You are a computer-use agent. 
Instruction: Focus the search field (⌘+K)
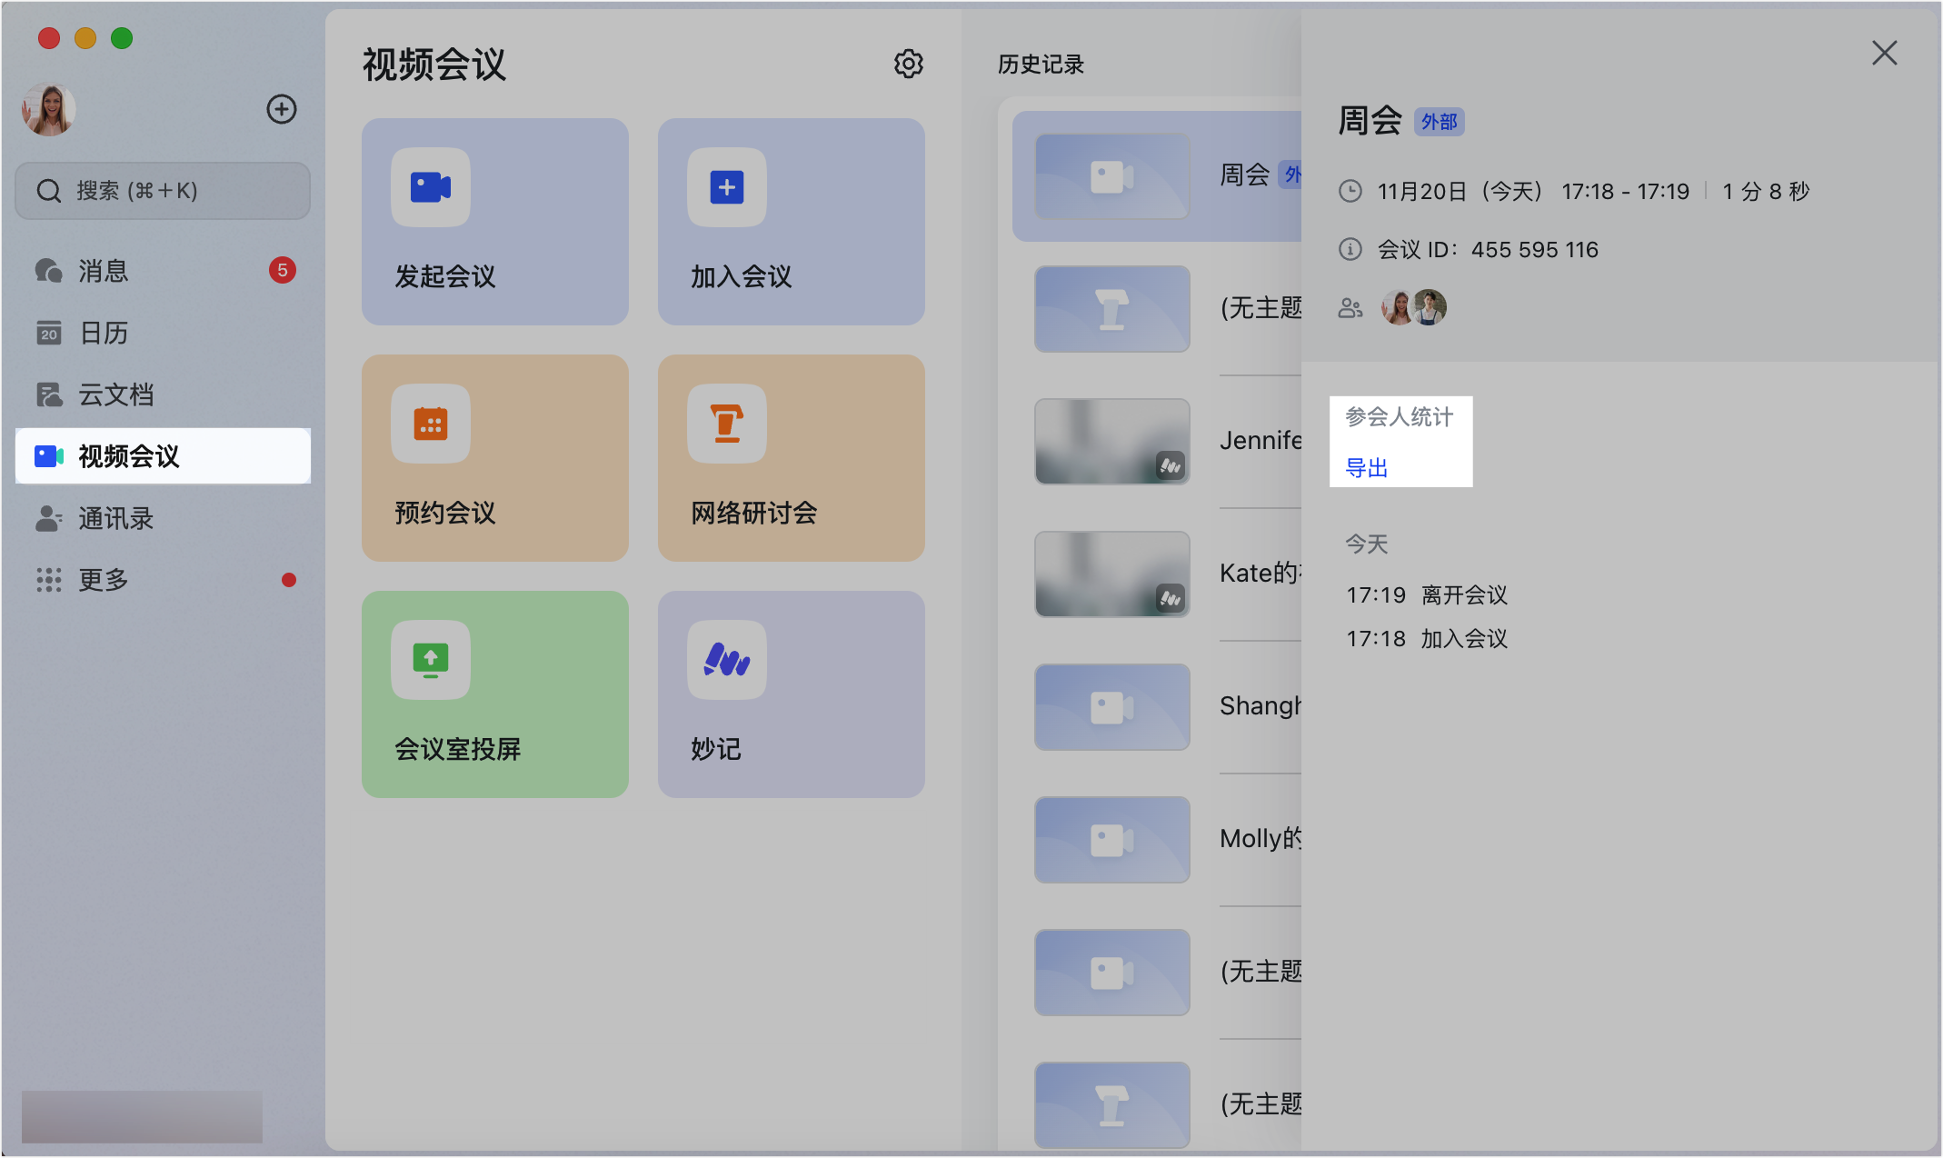pos(163,191)
